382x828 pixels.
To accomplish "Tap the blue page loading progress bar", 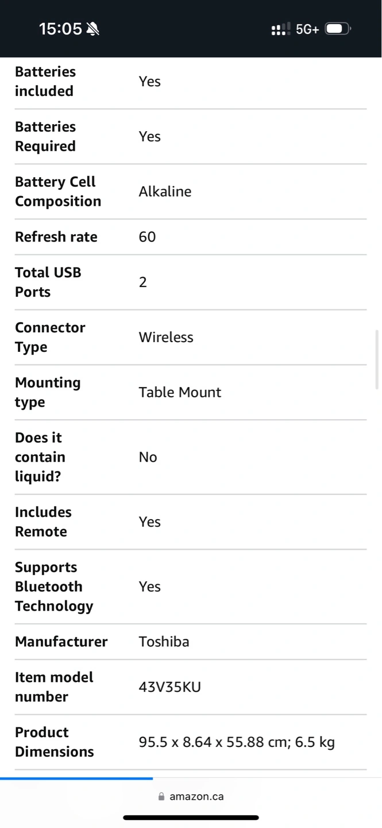I will (x=76, y=779).
